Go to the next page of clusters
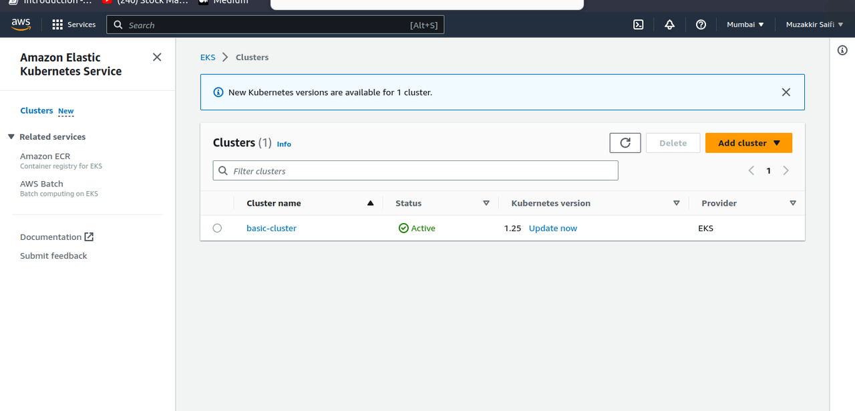 pyautogui.click(x=786, y=170)
